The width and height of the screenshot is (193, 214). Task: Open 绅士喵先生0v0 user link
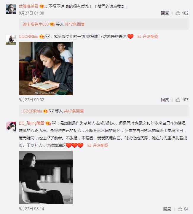36,24
